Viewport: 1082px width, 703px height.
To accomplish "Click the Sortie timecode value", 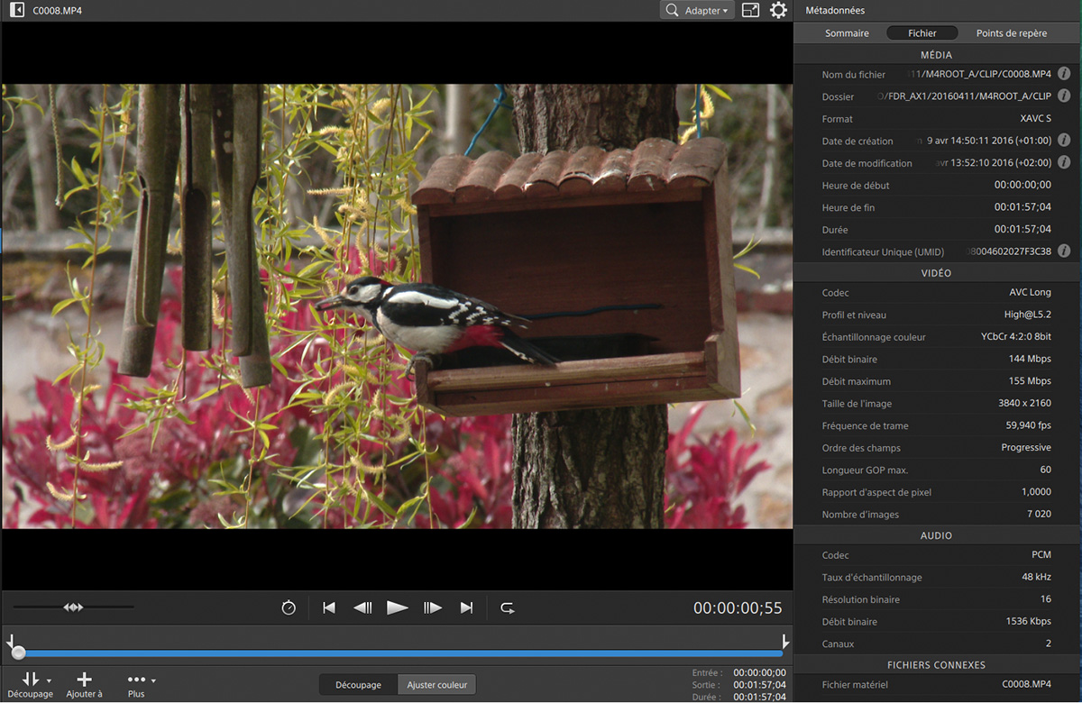I will pos(759,685).
